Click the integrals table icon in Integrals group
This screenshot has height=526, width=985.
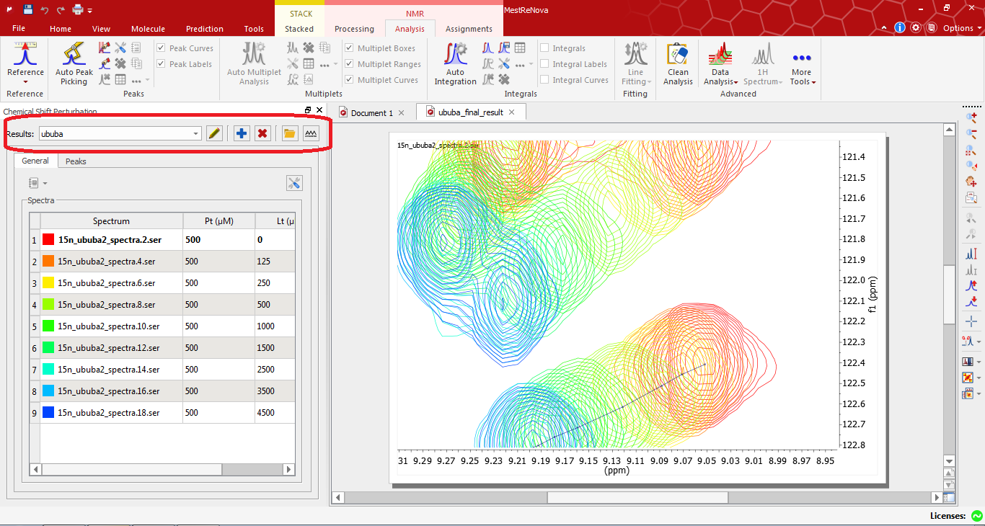tap(520, 48)
